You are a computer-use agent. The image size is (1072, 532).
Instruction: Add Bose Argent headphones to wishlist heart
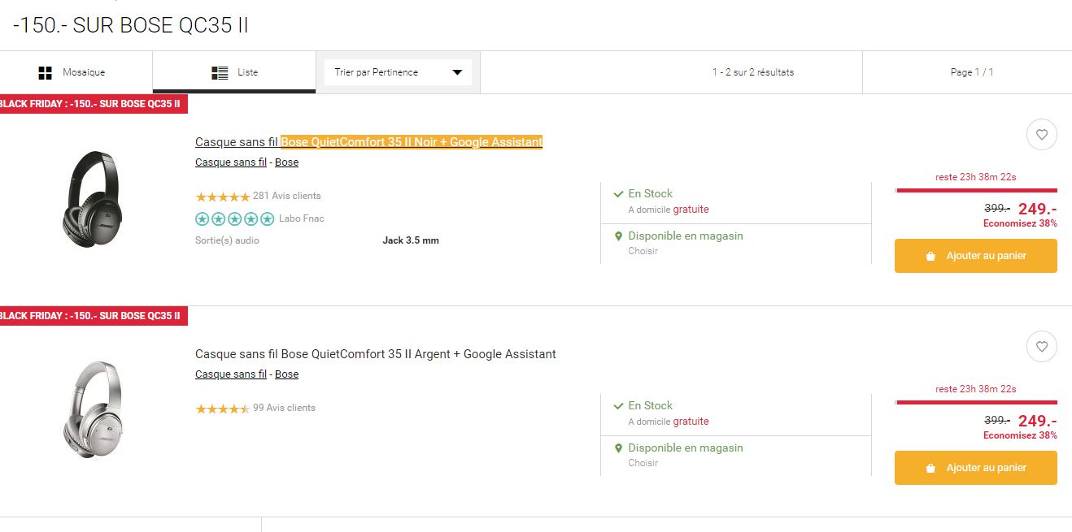[1041, 347]
